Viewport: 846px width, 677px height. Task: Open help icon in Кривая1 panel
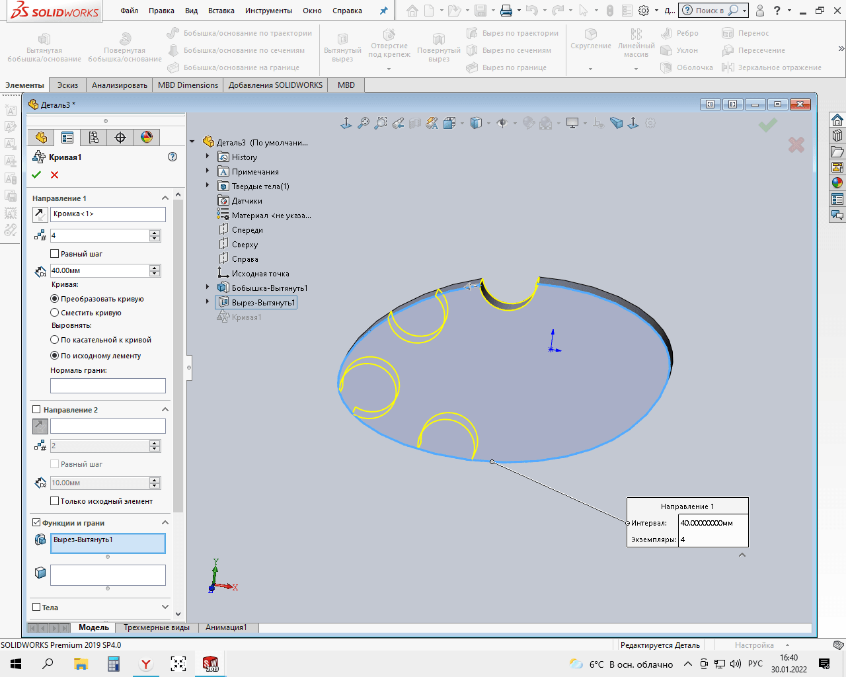click(x=173, y=157)
